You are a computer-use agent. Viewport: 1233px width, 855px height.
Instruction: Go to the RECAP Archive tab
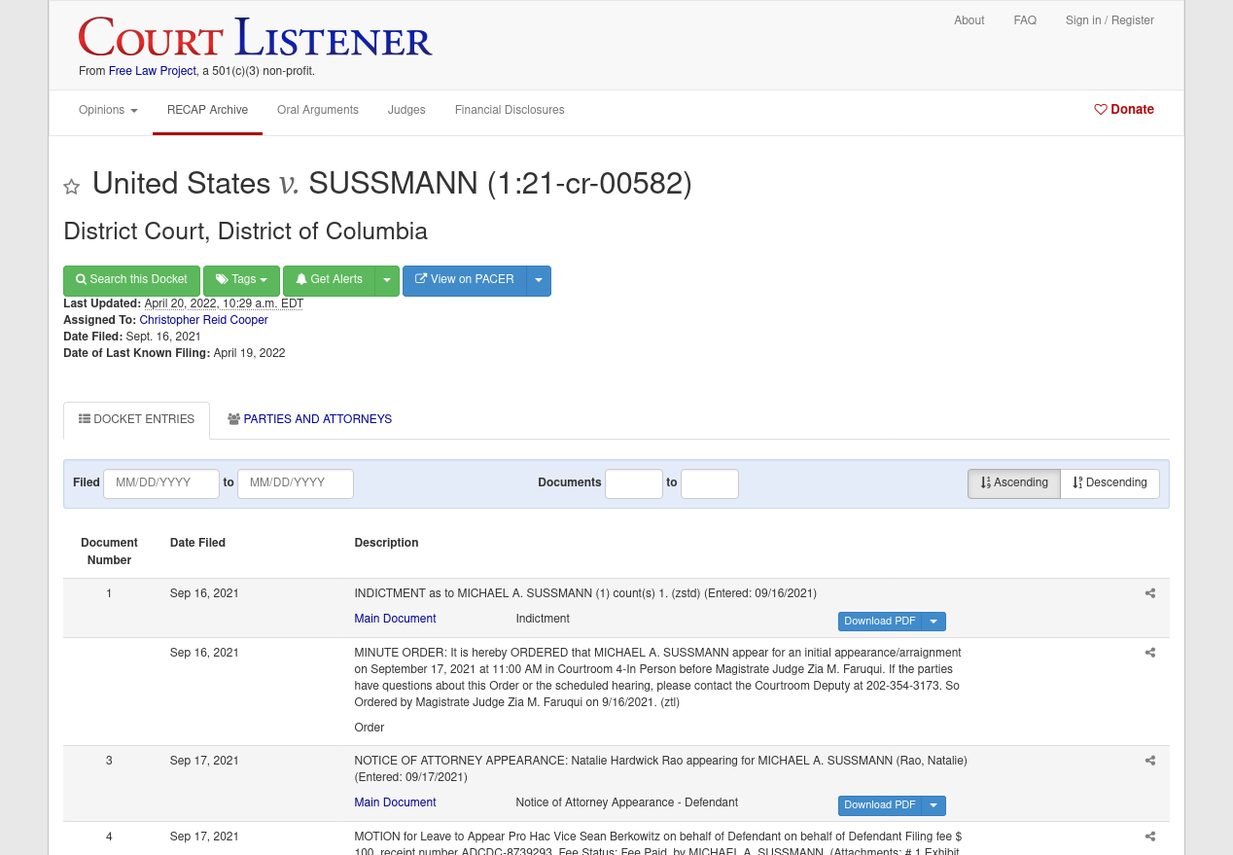pyautogui.click(x=207, y=111)
